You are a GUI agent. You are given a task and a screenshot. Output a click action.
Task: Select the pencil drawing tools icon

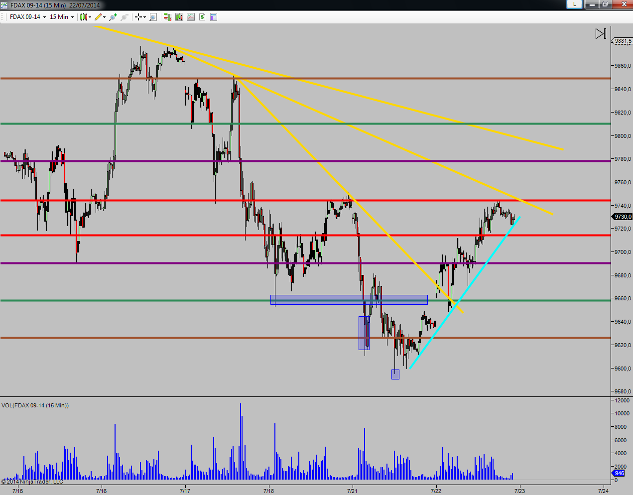coord(98,17)
